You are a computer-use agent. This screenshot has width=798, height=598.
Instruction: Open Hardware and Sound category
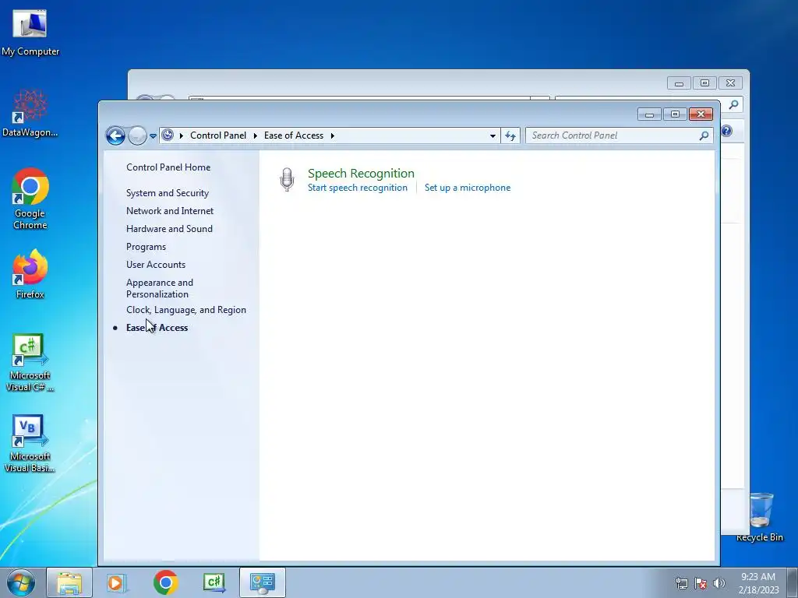[x=169, y=229]
